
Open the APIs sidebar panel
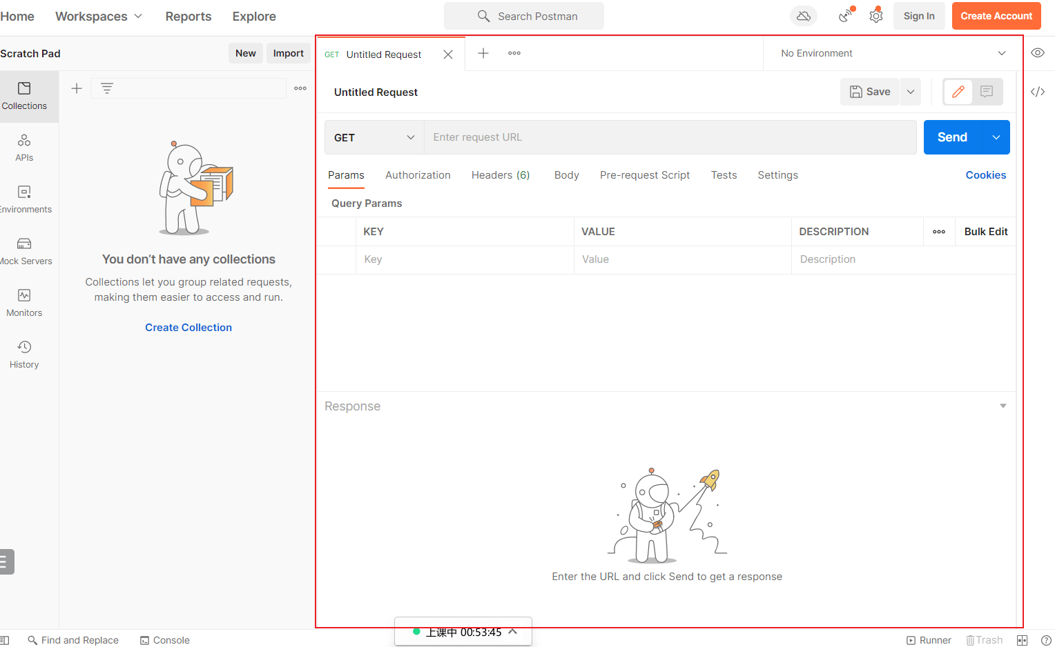24,148
